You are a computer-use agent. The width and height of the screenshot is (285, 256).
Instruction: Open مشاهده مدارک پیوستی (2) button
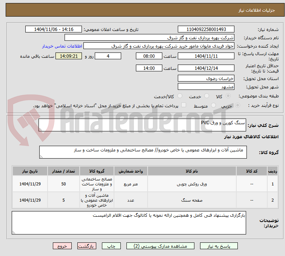click(x=160, y=246)
